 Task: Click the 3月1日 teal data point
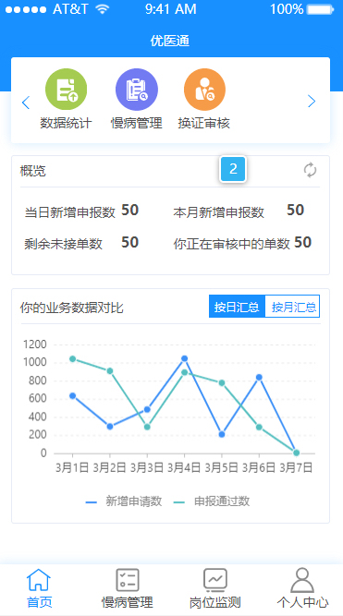[x=72, y=358]
